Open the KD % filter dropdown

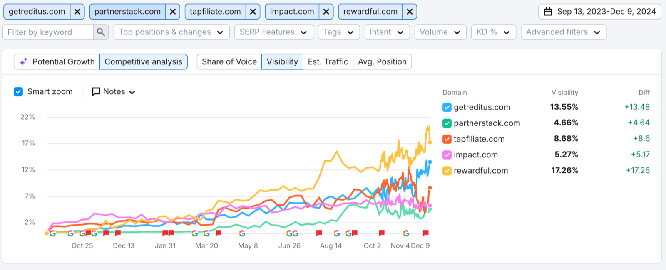[493, 32]
